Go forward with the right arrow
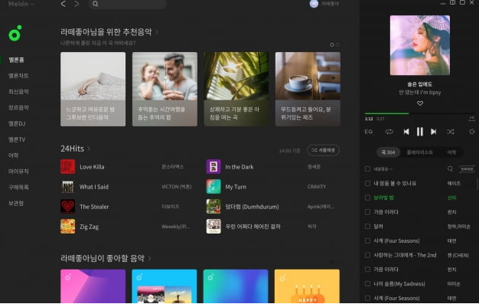The image size is (479, 304). (x=77, y=4)
